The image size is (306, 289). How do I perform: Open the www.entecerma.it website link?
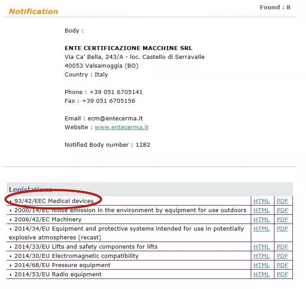(121, 127)
